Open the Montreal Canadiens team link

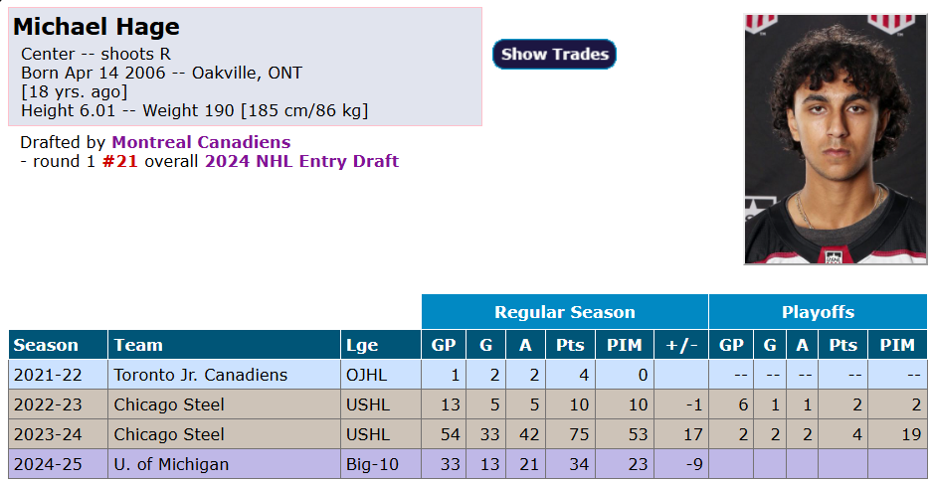pyautogui.click(x=201, y=142)
